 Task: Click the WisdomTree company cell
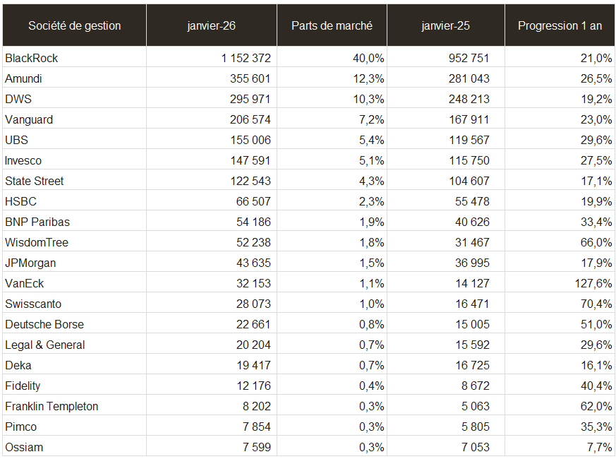tap(37, 242)
